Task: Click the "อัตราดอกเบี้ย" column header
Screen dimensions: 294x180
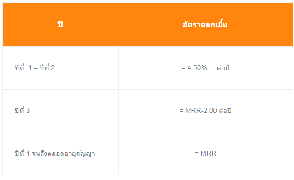Action: pyautogui.click(x=205, y=25)
